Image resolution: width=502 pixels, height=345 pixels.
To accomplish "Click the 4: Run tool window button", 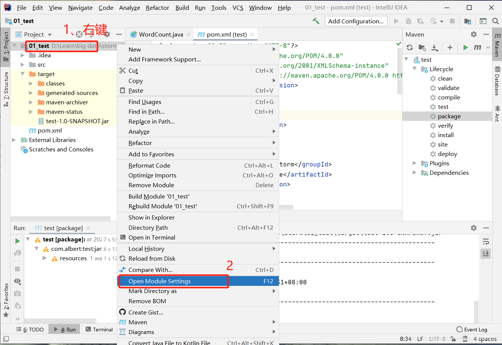I will coord(64,329).
